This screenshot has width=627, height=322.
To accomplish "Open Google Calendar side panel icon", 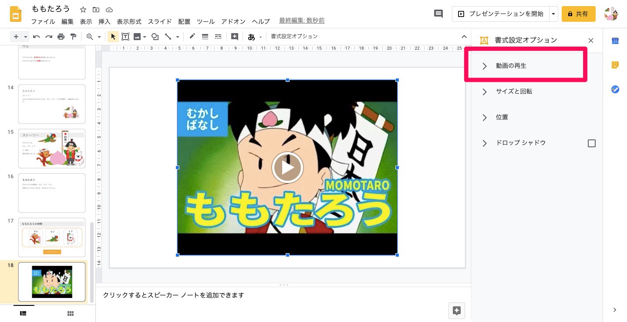I will click(615, 41).
